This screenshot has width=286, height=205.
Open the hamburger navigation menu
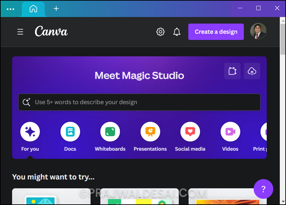coord(20,32)
